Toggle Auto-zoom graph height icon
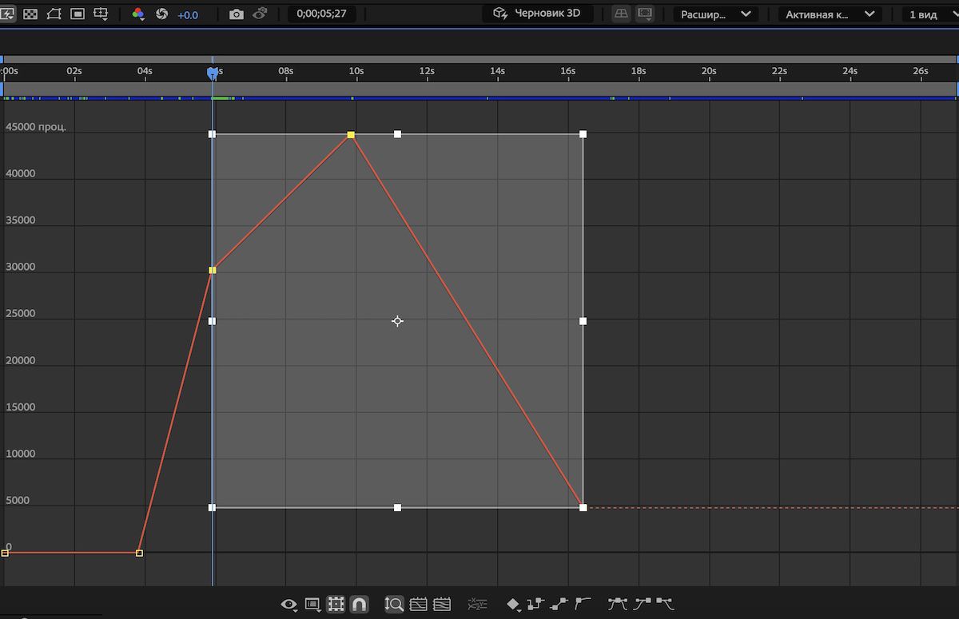Image resolution: width=959 pixels, height=619 pixels. [x=394, y=605]
